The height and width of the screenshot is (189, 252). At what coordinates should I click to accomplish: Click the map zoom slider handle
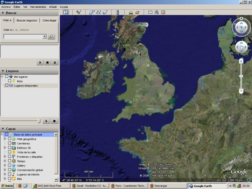241,76
